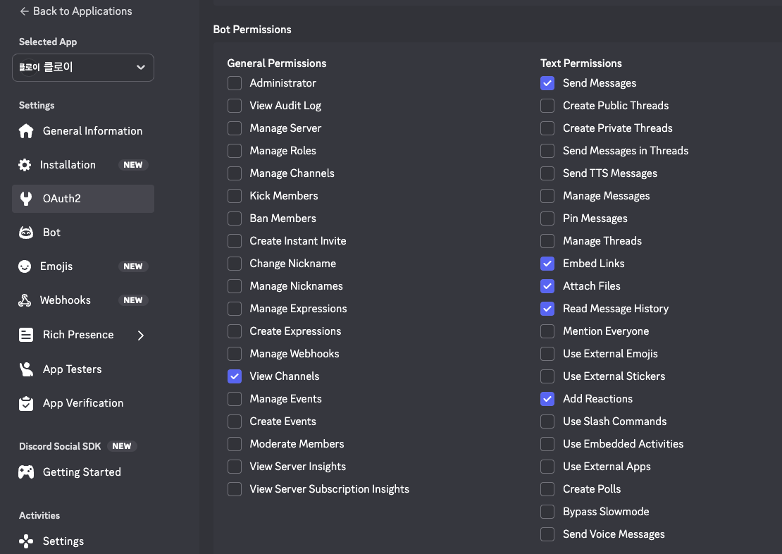Enable the Ban Members checkbox
The width and height of the screenshot is (782, 554).
pyautogui.click(x=235, y=218)
